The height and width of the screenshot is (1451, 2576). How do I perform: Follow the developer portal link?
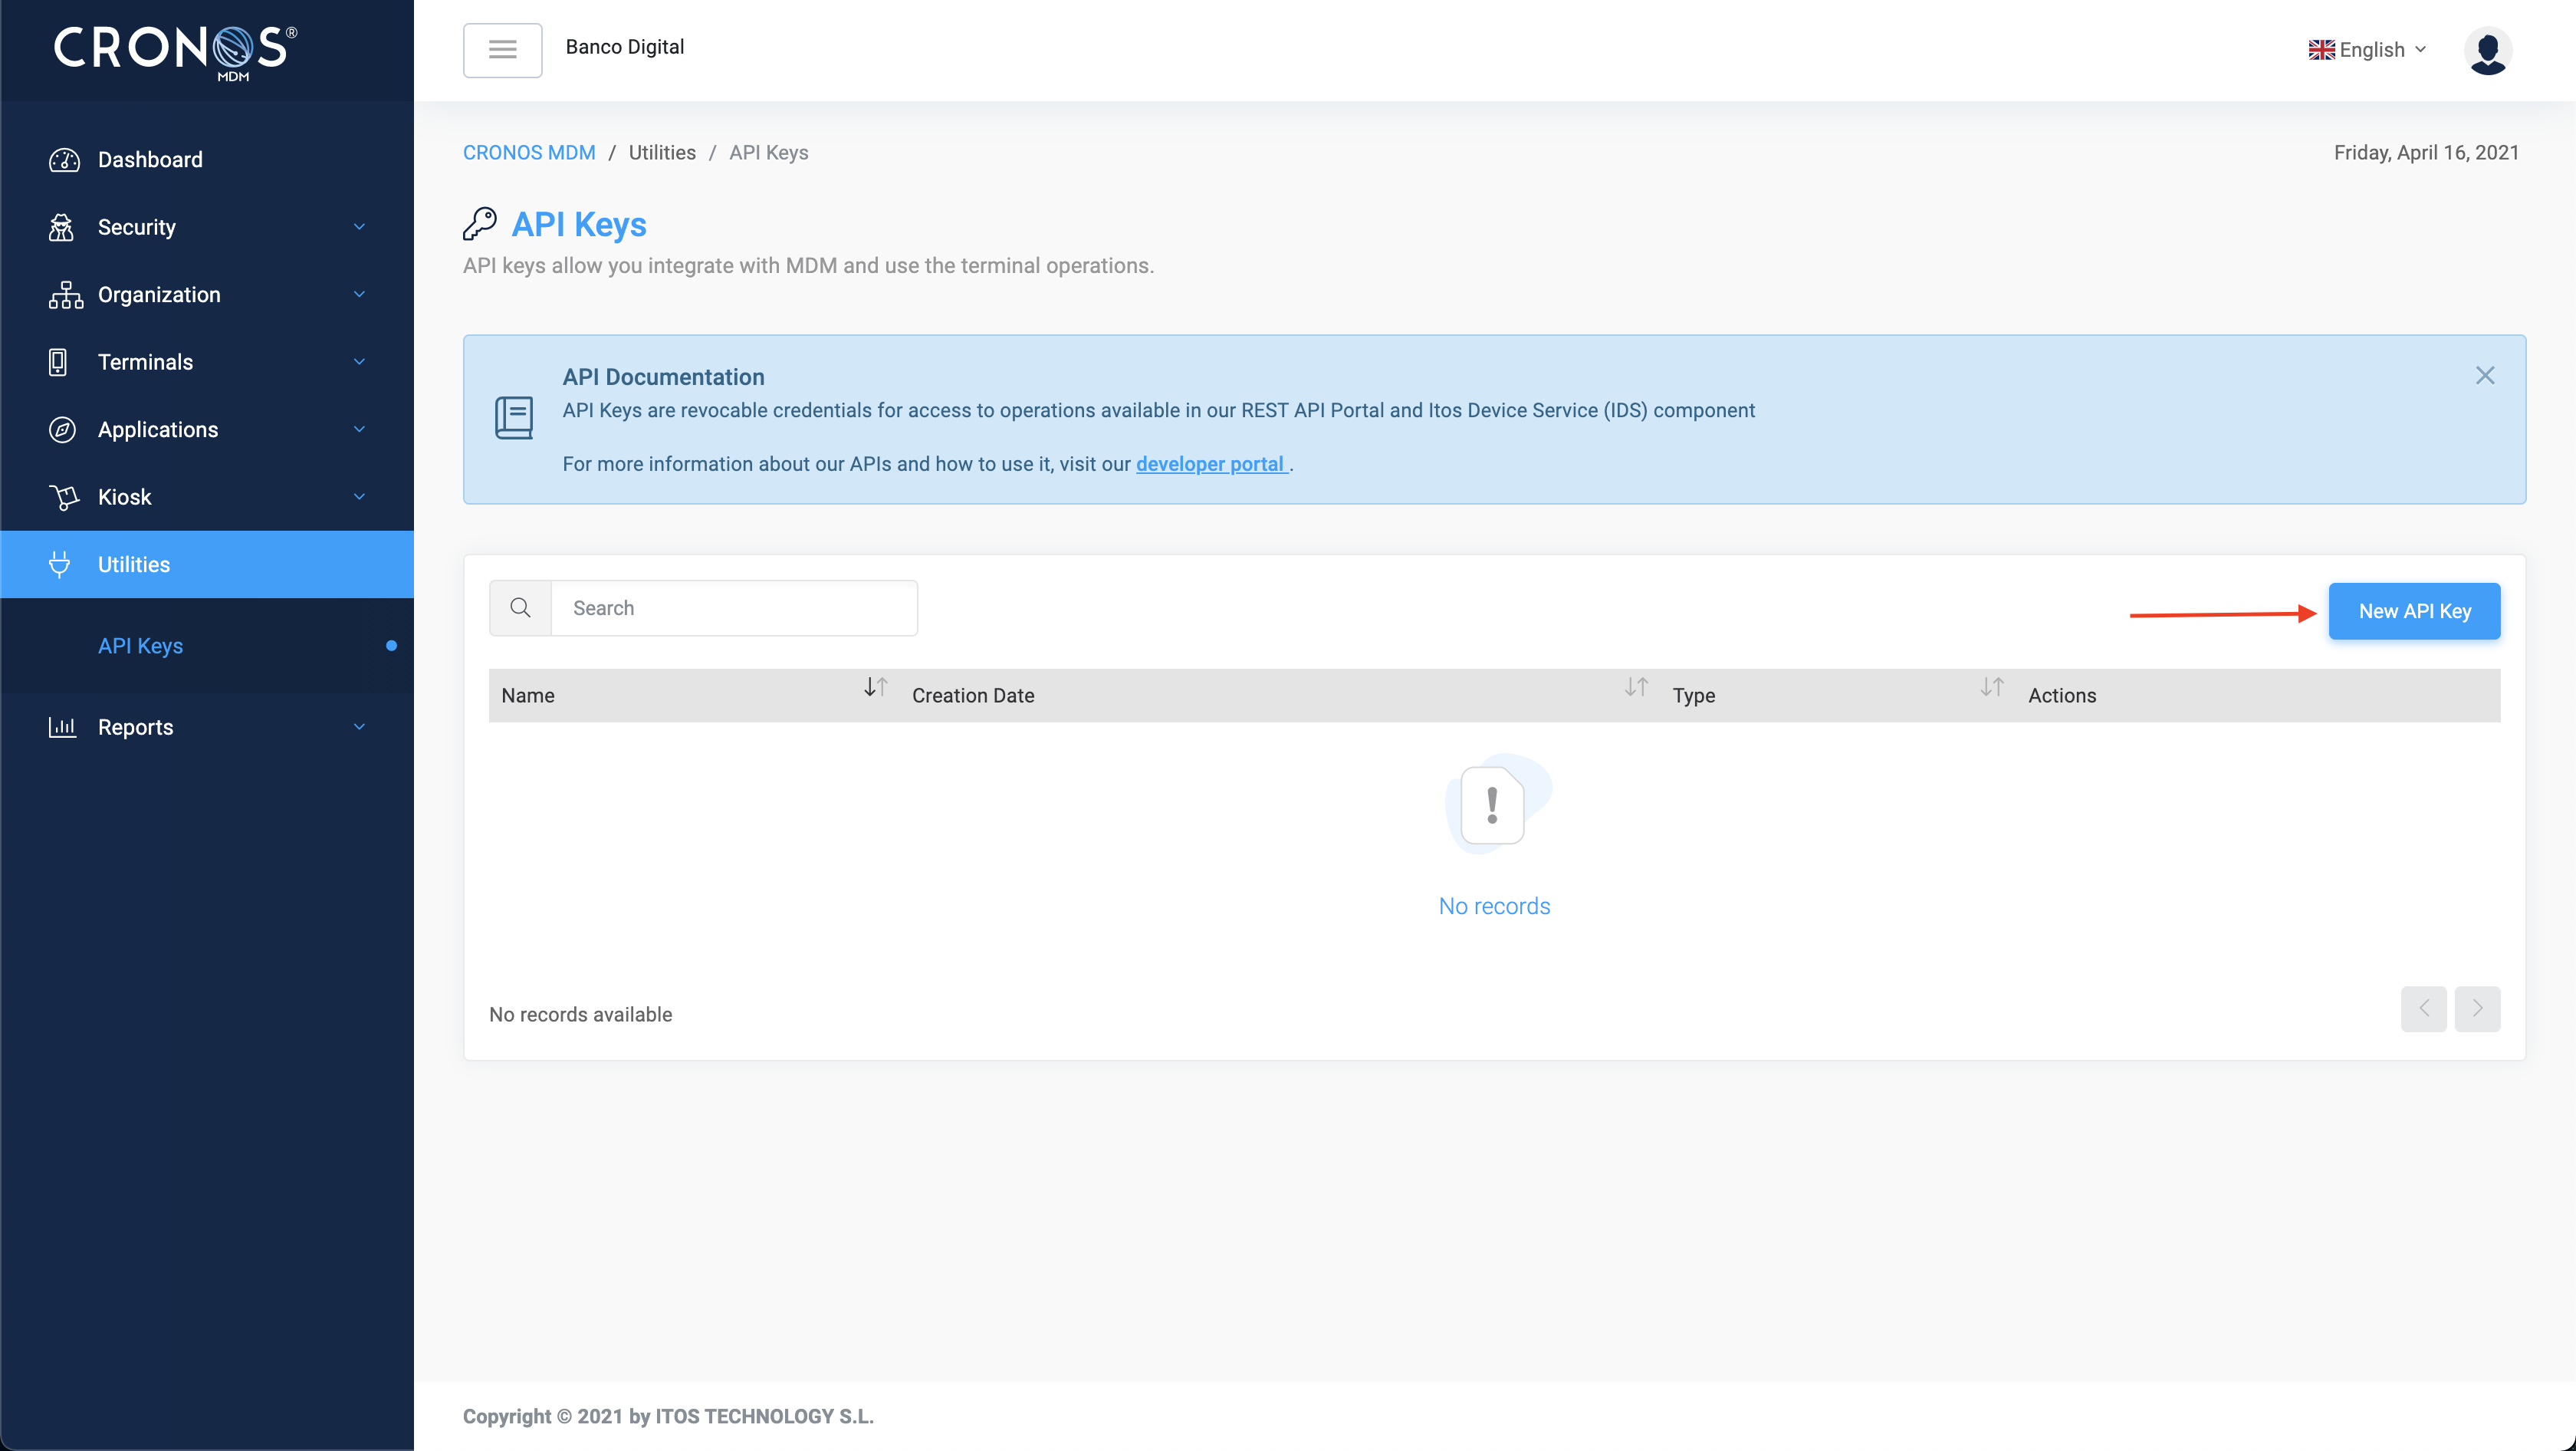click(x=1211, y=464)
